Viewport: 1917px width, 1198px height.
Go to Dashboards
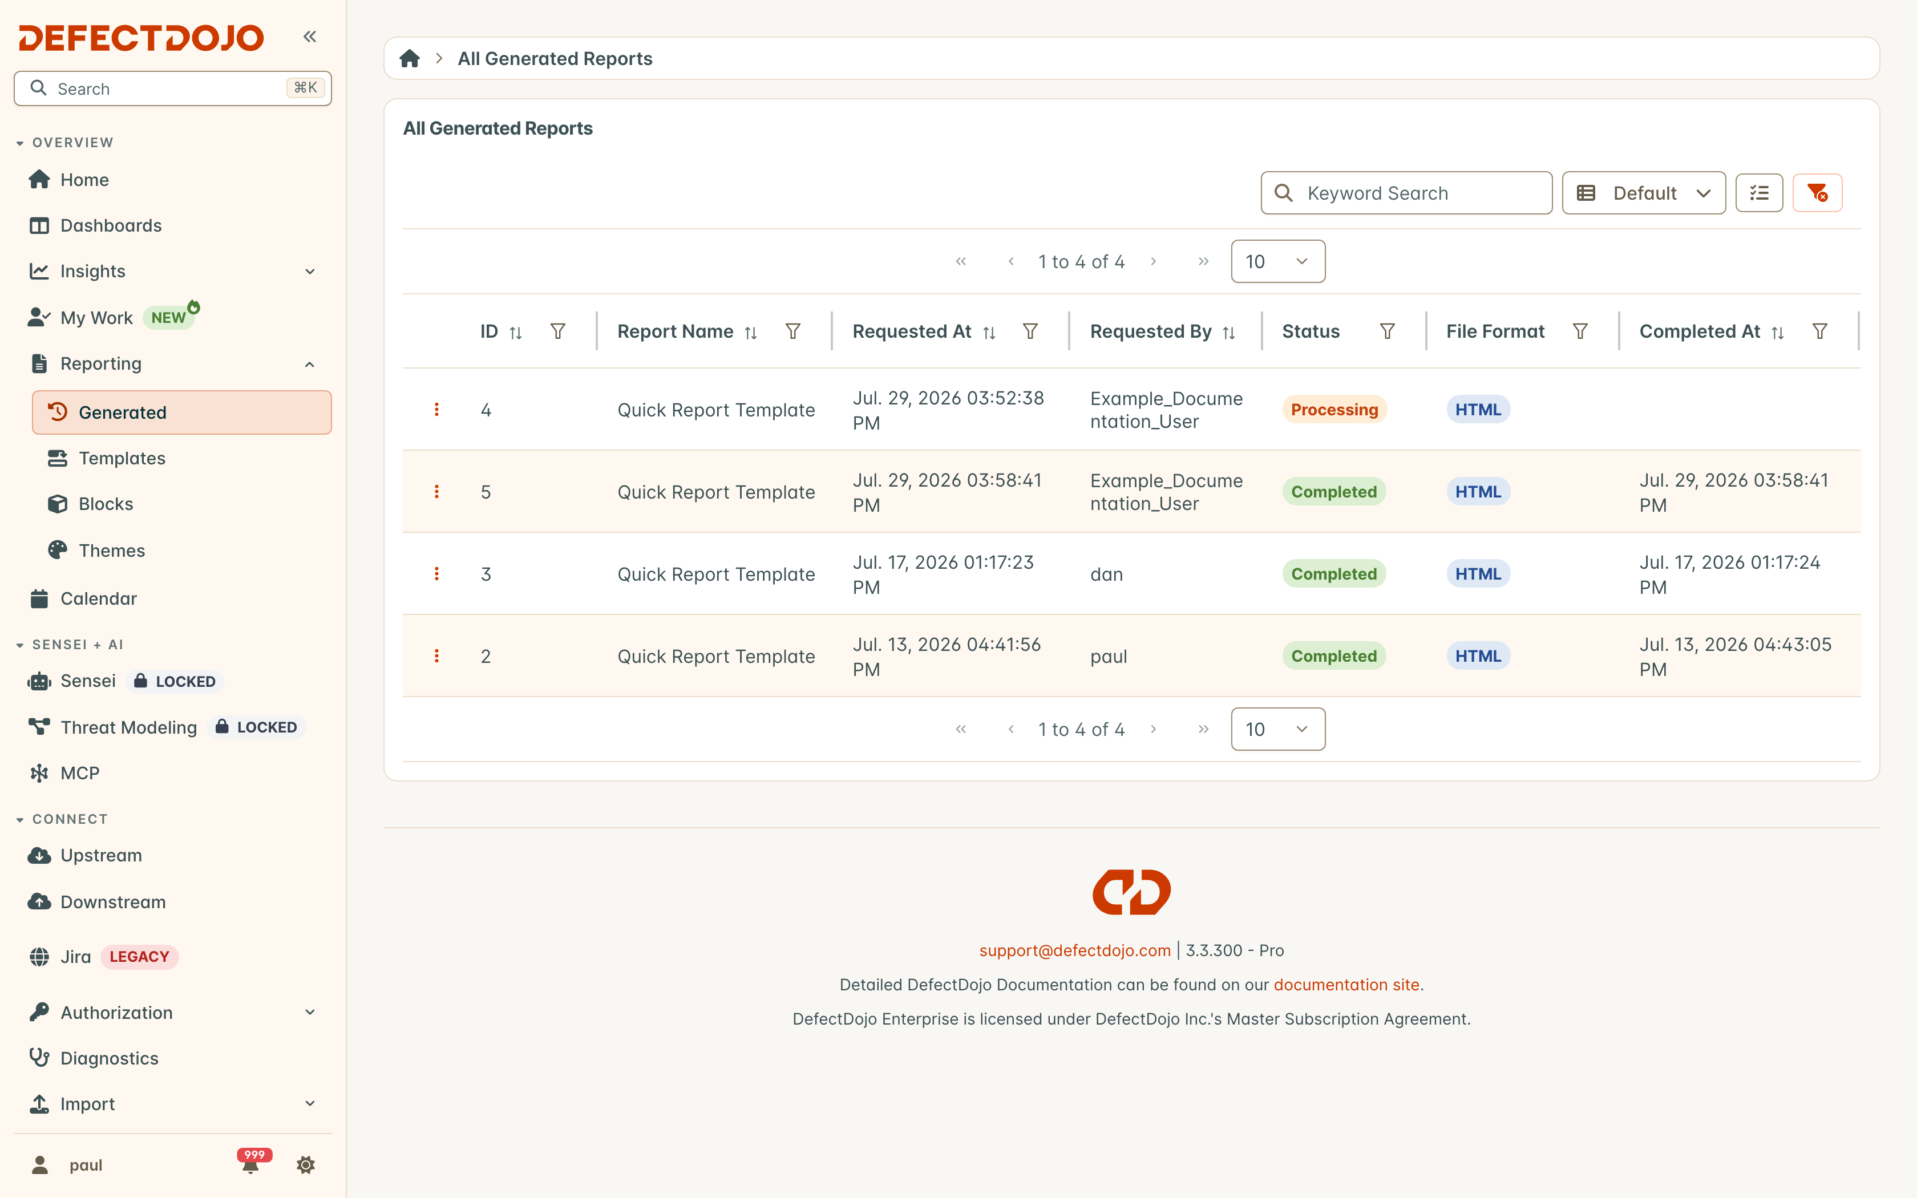coord(173,226)
